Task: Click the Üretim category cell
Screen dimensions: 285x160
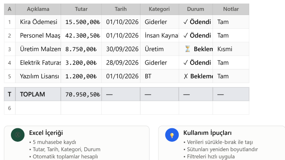Action: click(160, 49)
